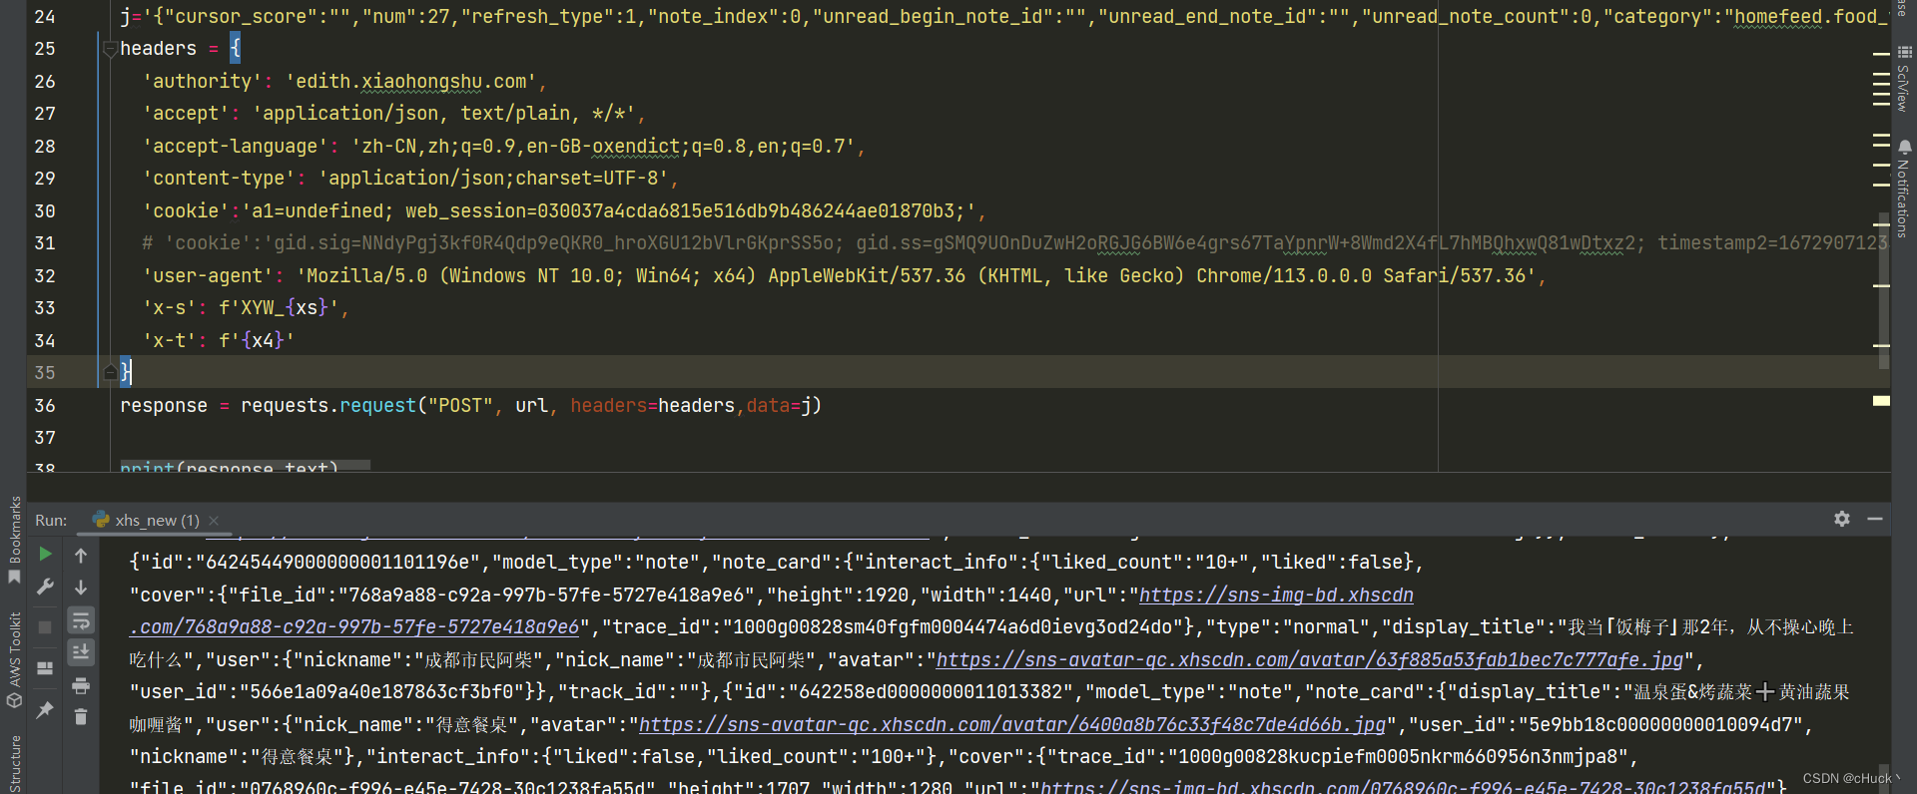1917x794 pixels.
Task: Click 'x-s' key on line 33
Action: coord(170,308)
